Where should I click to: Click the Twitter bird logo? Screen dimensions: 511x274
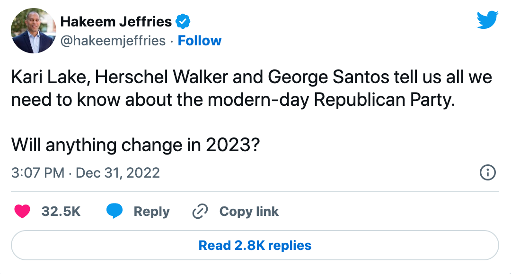(487, 20)
